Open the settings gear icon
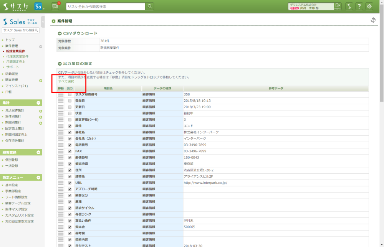The width and height of the screenshot is (384, 247). [x=369, y=7]
